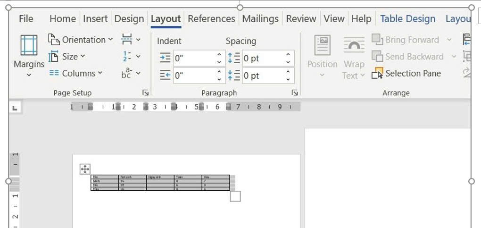Launch Paragraph settings dialog
The height and width of the screenshot is (228, 481).
coord(295,93)
